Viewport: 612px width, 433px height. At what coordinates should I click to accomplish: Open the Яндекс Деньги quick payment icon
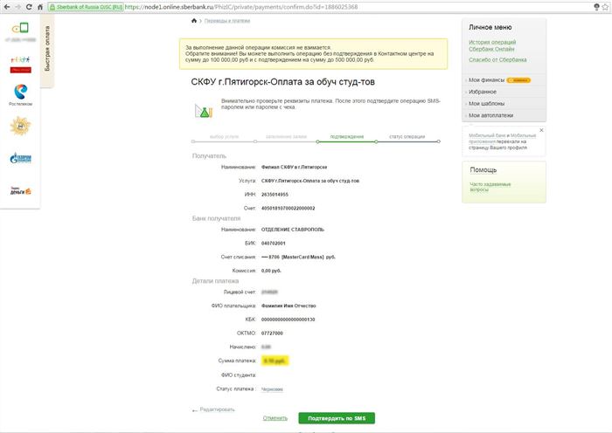coord(20,190)
